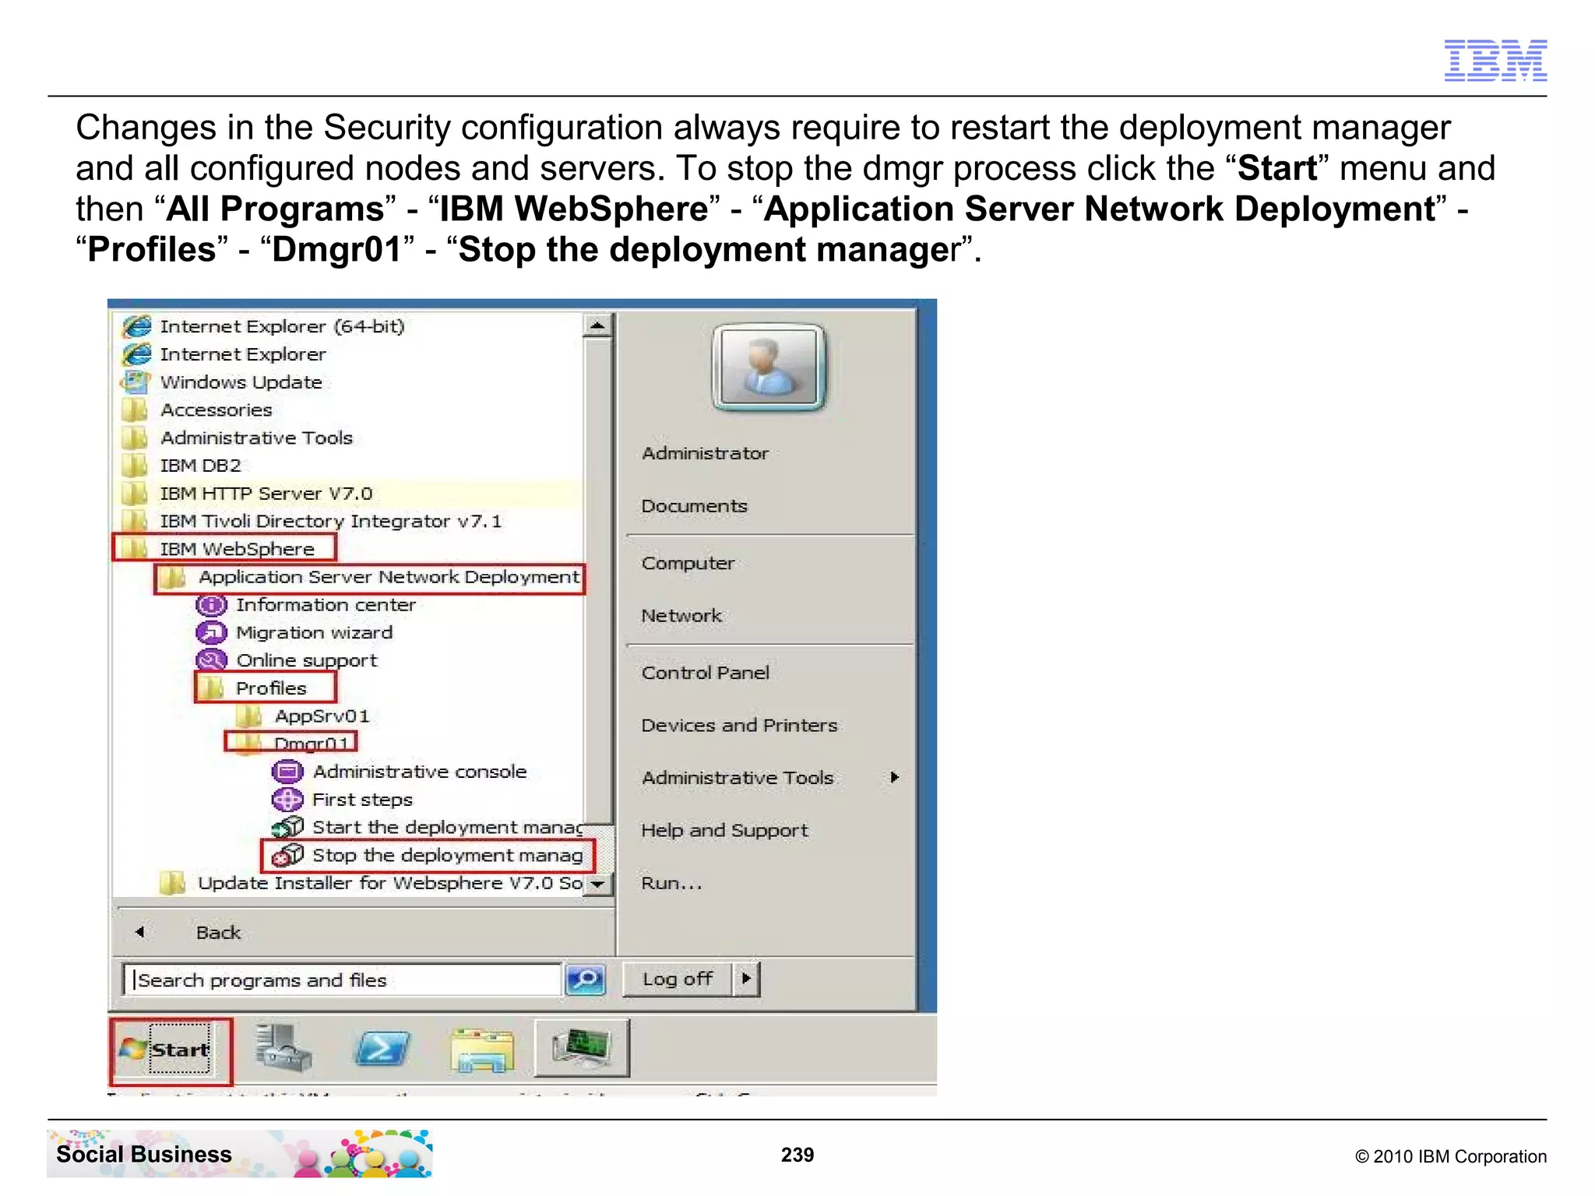Click the user account picture
Image resolution: width=1595 pixels, height=1196 pixels.
click(768, 368)
